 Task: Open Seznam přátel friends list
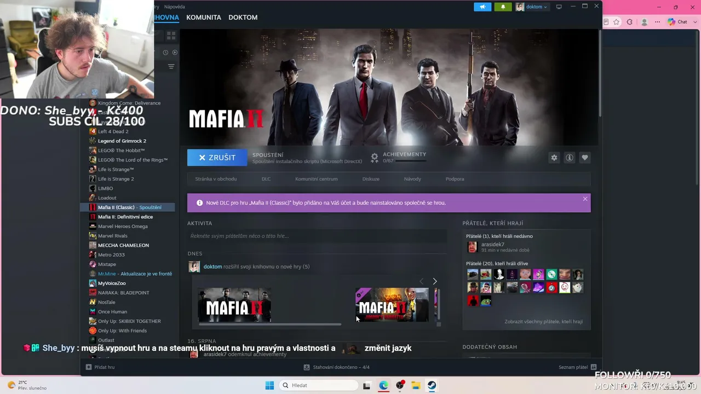pyautogui.click(x=577, y=367)
